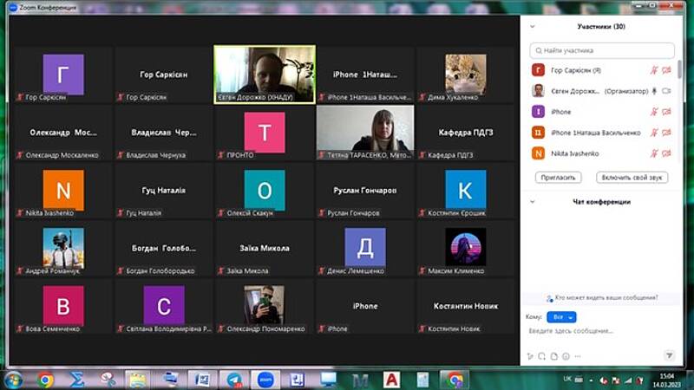
Task: Open the Кому: Все recipient dropdown
Action: click(561, 317)
